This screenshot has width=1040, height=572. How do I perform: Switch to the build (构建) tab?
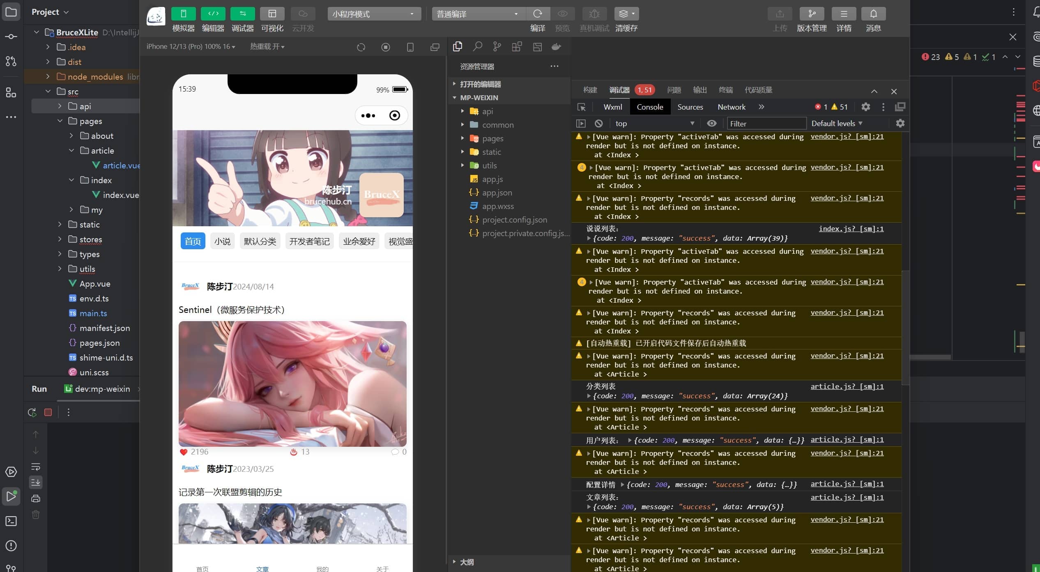pos(590,90)
